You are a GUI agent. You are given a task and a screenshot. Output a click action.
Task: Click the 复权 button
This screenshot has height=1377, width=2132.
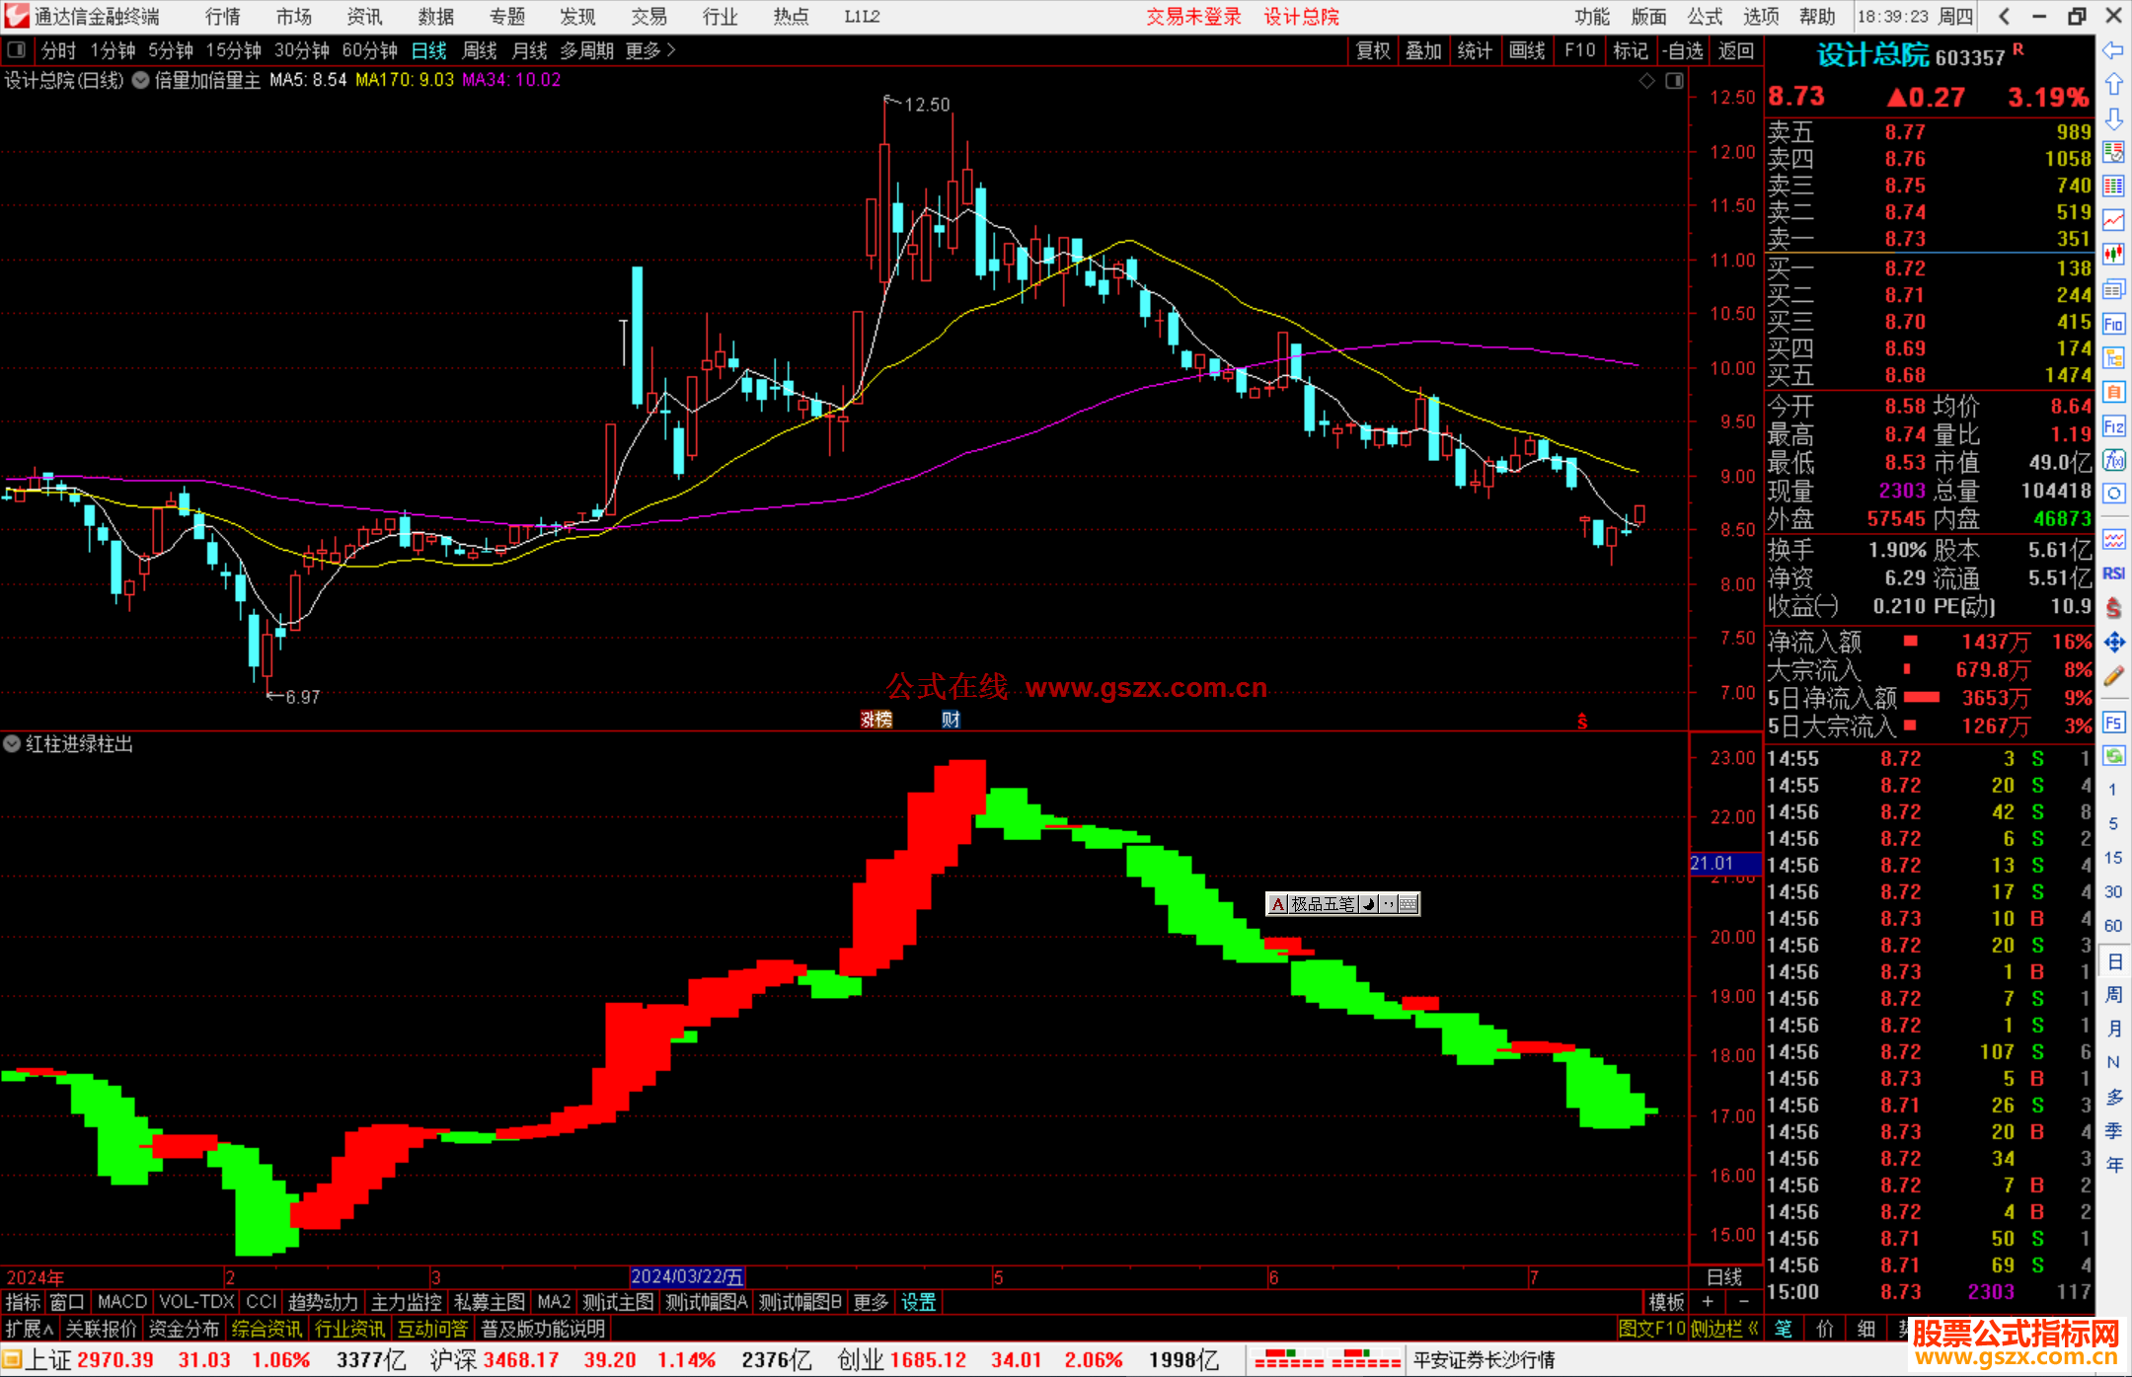[x=1373, y=50]
